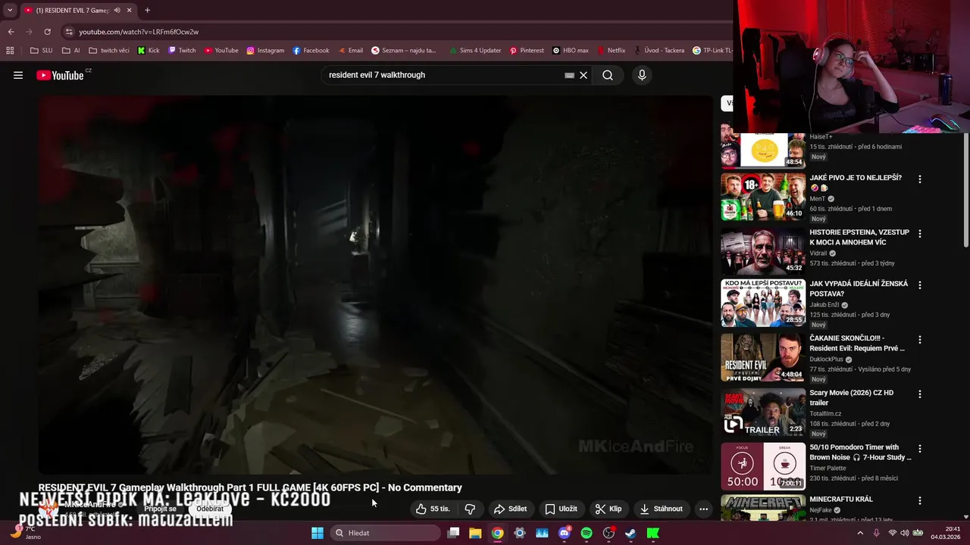This screenshot has height=545, width=970.
Task: Click the address bar with youtube.com URL
Action: point(394,32)
